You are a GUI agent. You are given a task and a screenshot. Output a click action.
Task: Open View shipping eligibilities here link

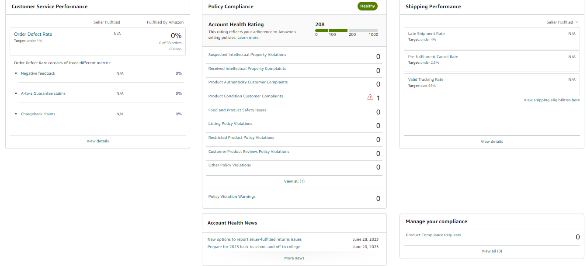click(x=552, y=100)
